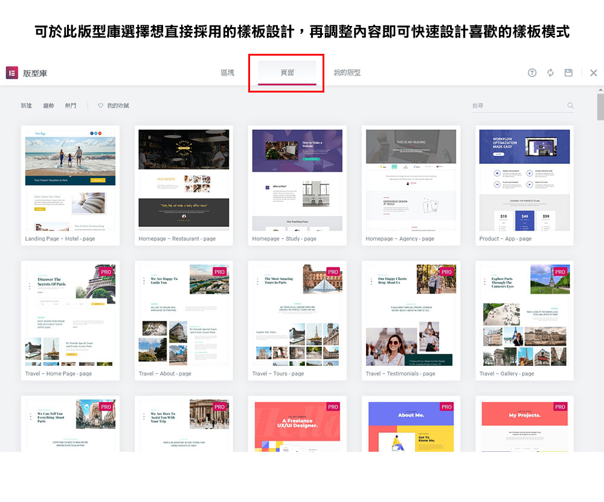Open Travel – Tours template thumbnail
This screenshot has width=604, height=502.
(x=297, y=315)
